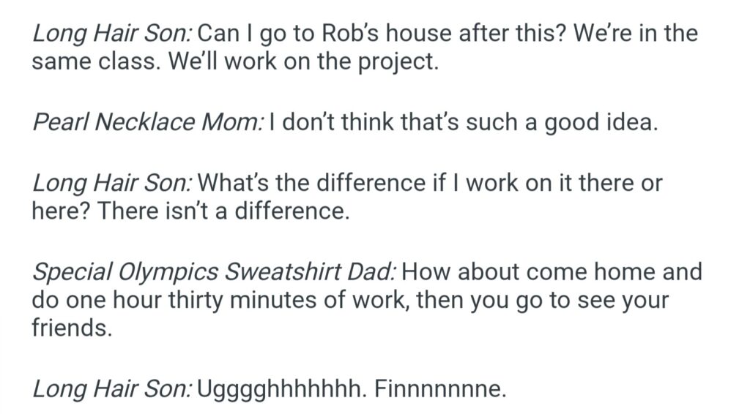This screenshot has height=414, width=750.
Task: Click the "Pearl Necklace Mom:" speaker label
Action: click(x=147, y=121)
